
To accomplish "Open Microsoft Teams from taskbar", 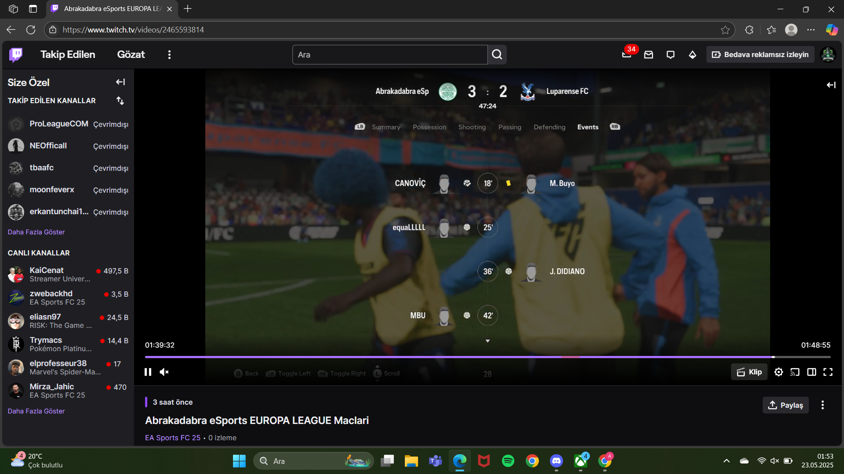I will pyautogui.click(x=436, y=461).
